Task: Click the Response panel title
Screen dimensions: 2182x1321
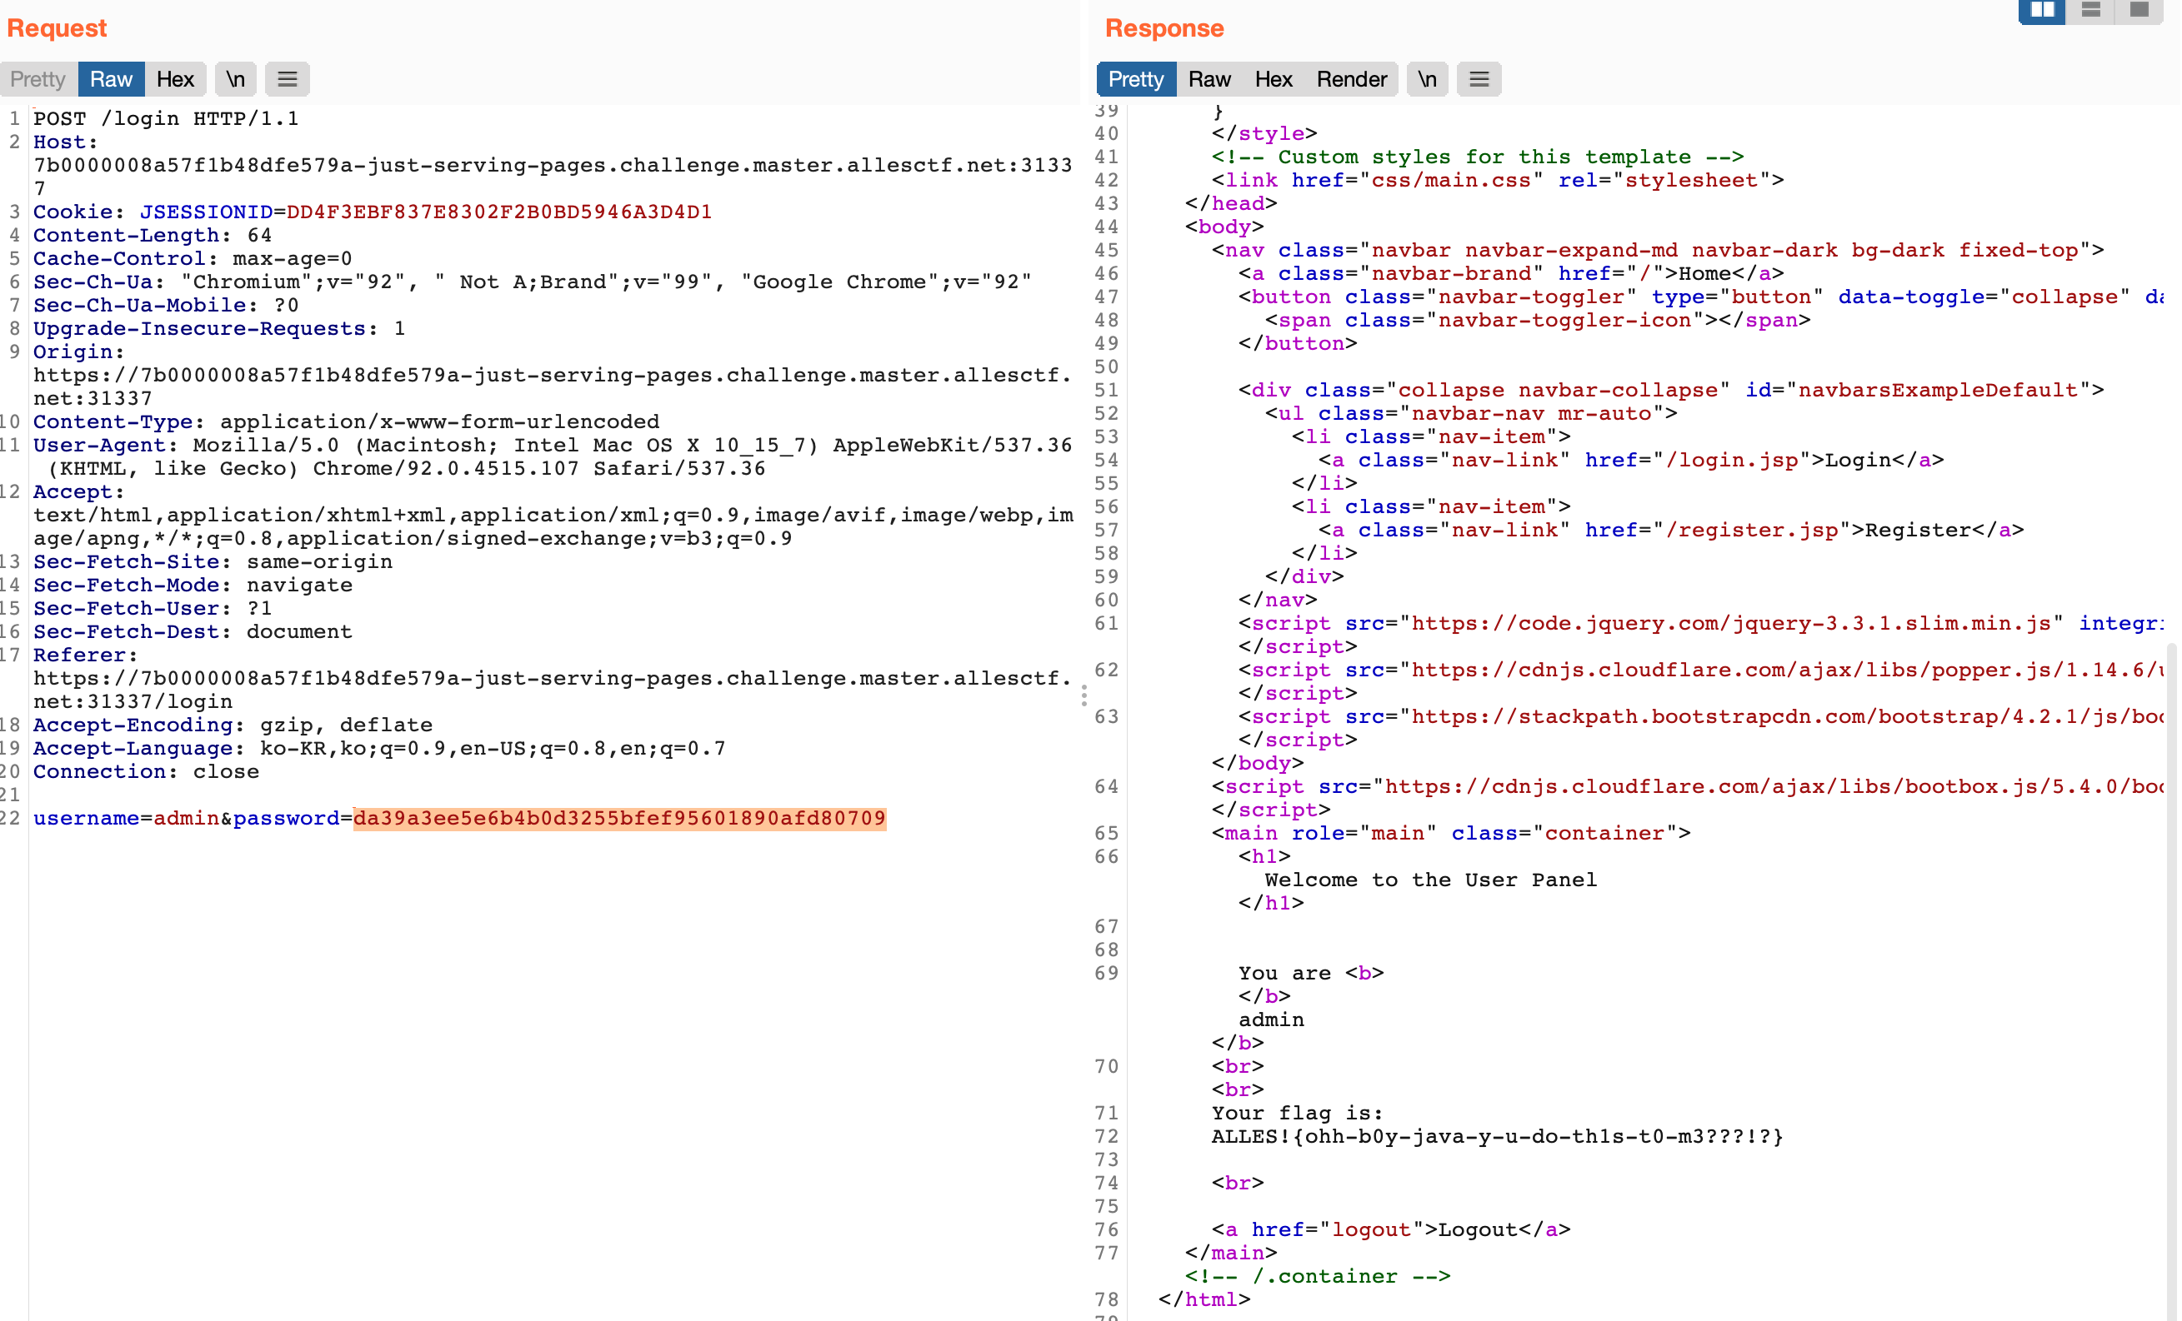Action: pos(1164,28)
